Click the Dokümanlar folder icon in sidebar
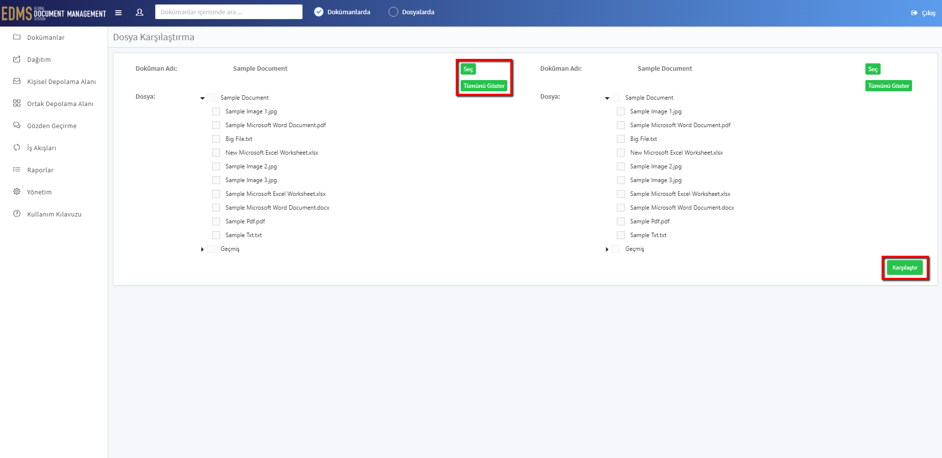This screenshot has width=942, height=458. [17, 37]
